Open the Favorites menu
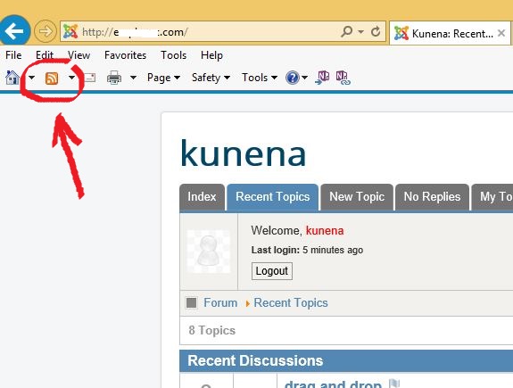Screen dimensions: 513x388 point(125,55)
